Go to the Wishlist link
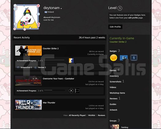 pos(92,115)
